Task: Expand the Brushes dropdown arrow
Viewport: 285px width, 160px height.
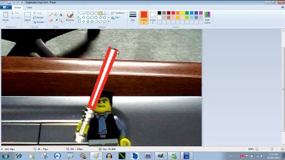Action: pyautogui.click(x=70, y=23)
